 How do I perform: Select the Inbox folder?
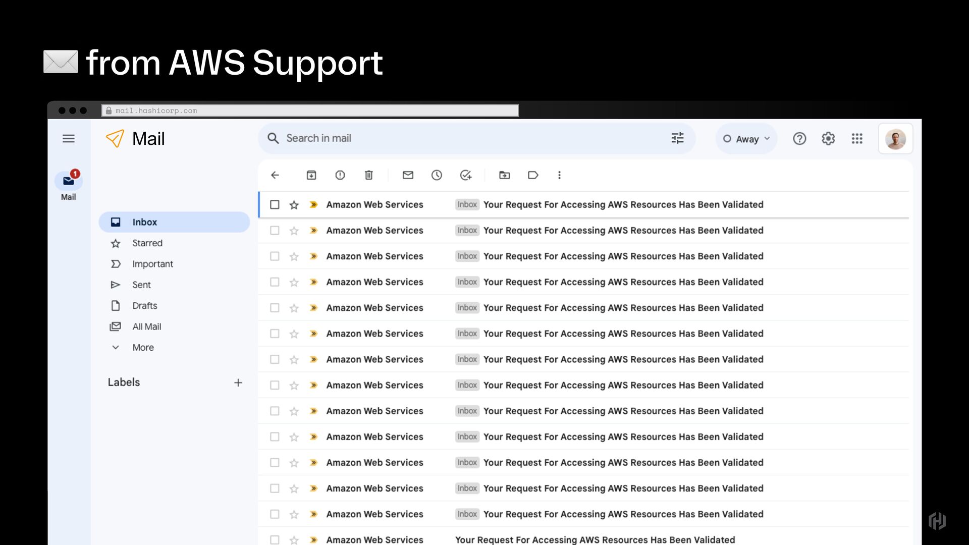tap(174, 222)
